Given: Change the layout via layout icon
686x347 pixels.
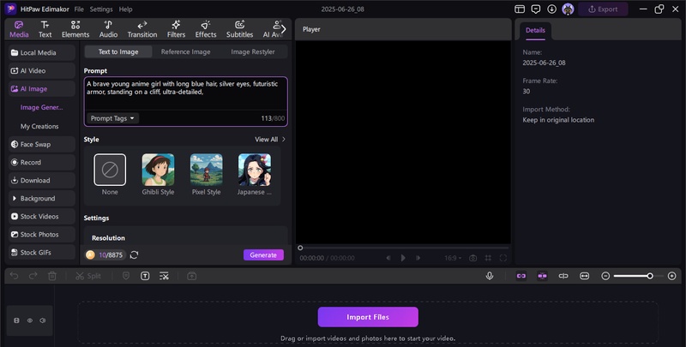Looking at the screenshot, I should coord(520,9).
